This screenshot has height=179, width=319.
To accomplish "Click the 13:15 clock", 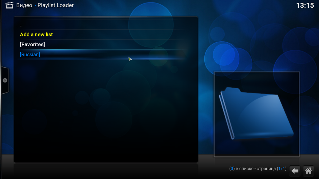I will tap(305, 6).
